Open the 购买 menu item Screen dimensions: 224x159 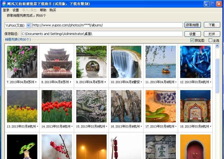pyautogui.click(x=53, y=10)
